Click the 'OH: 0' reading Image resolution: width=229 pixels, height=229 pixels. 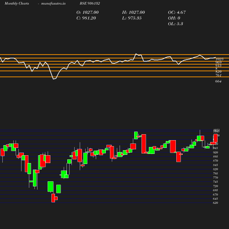tap(174, 18)
